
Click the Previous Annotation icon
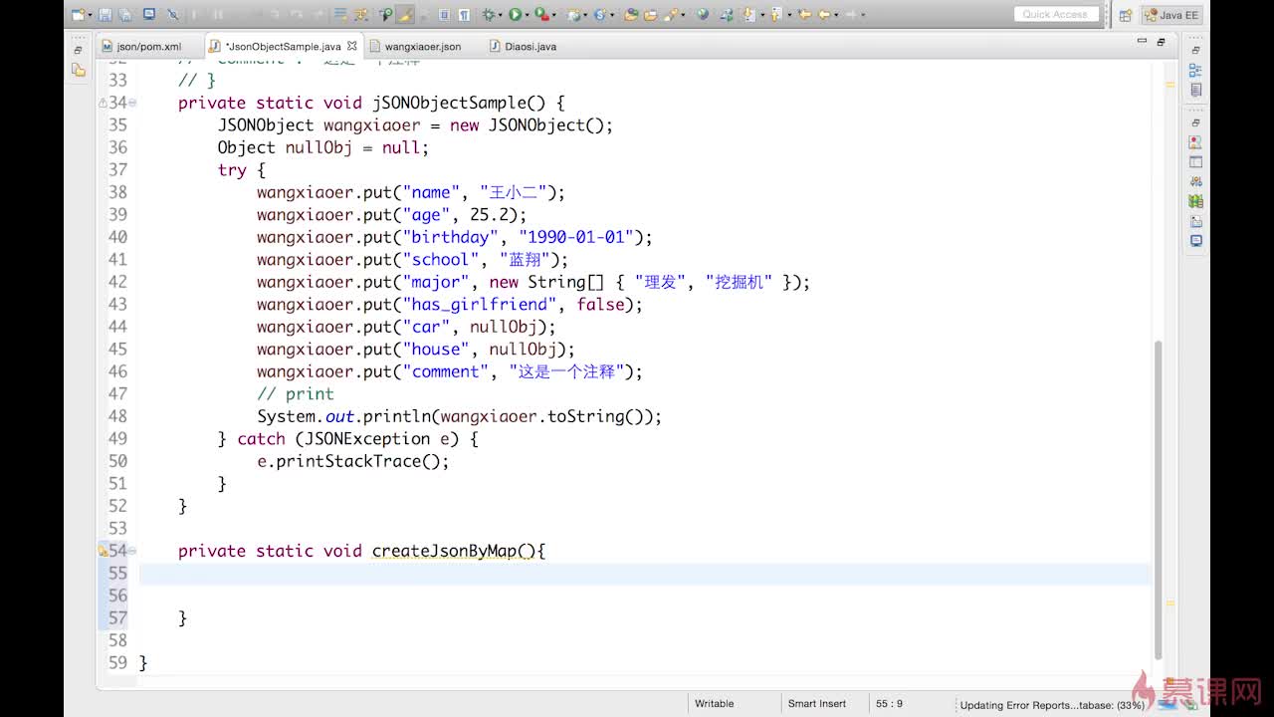[x=775, y=15]
